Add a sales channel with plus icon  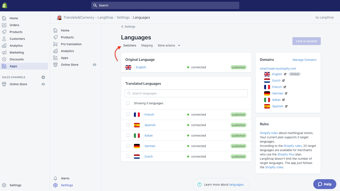click(x=43, y=77)
